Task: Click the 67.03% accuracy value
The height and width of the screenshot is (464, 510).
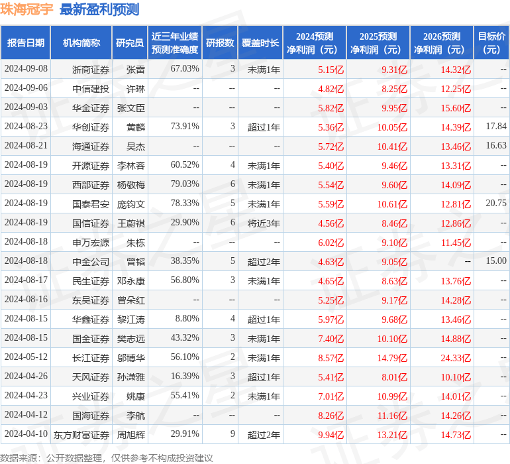Action: (x=185, y=69)
